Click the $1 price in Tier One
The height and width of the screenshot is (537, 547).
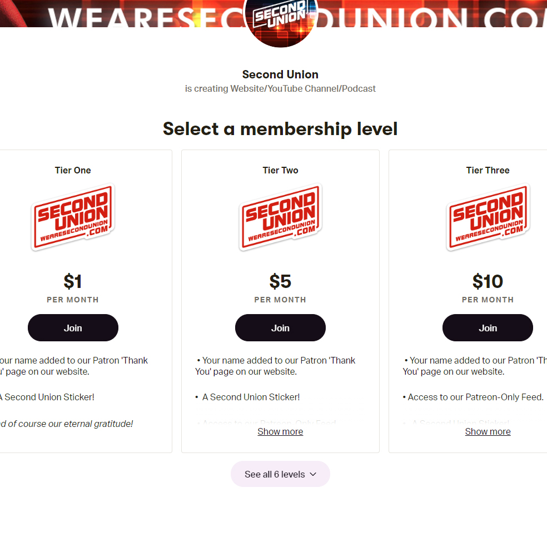73,282
